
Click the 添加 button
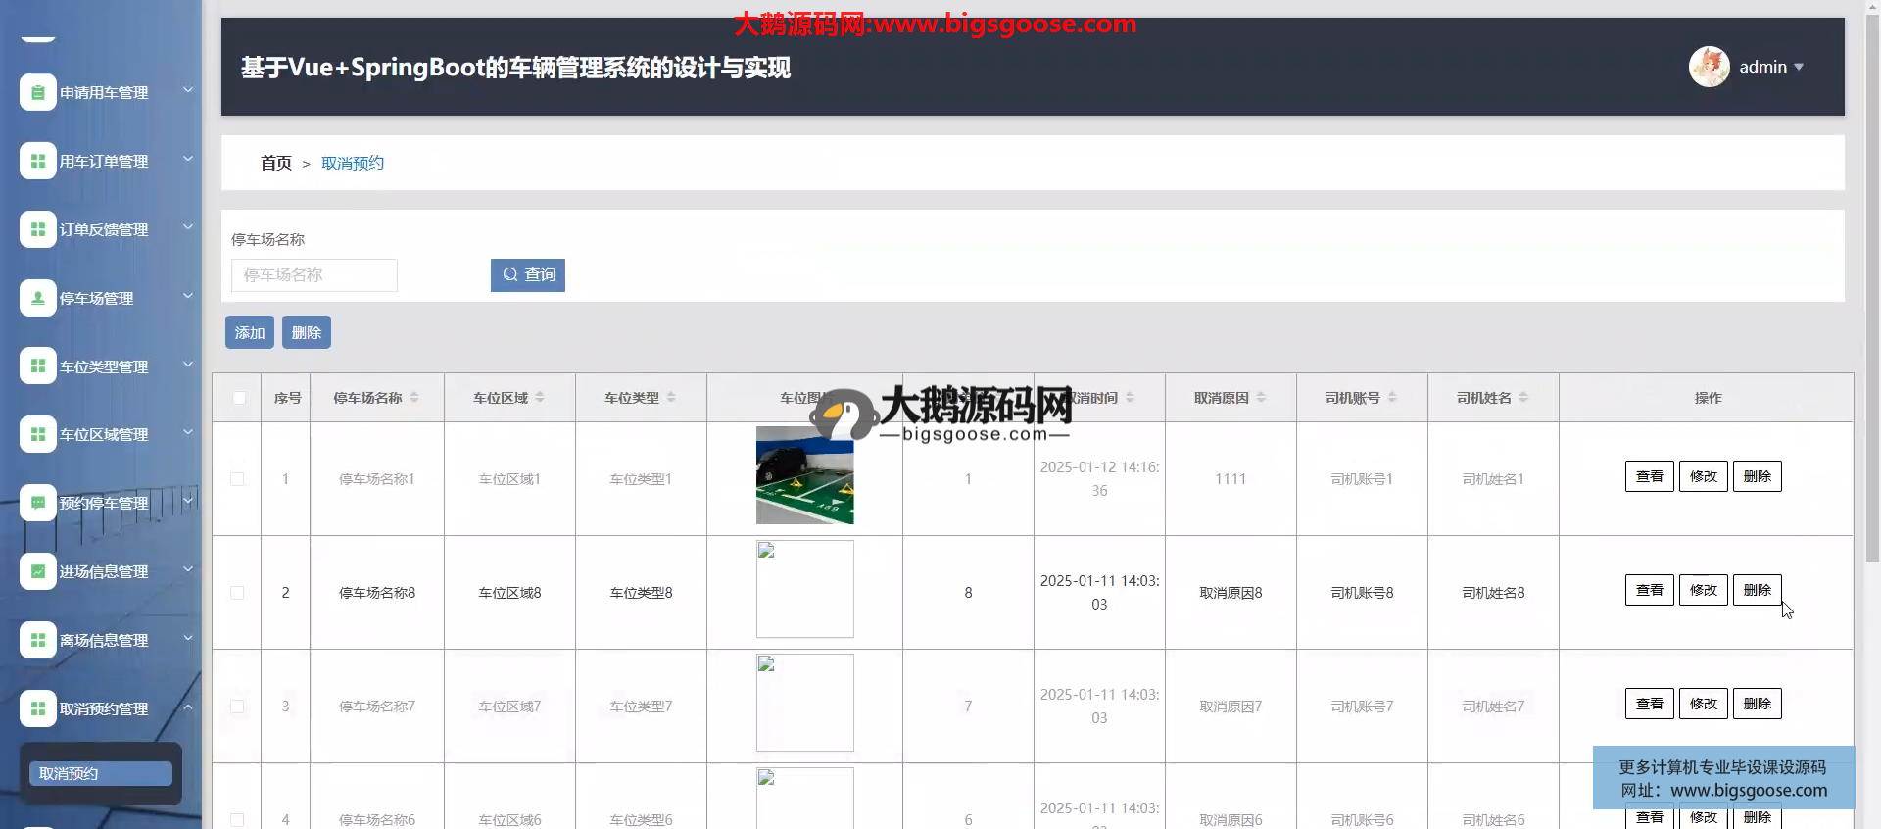pos(249,333)
